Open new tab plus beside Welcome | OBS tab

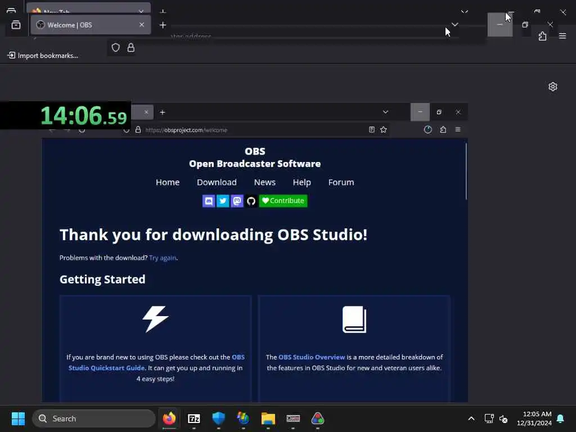(163, 25)
